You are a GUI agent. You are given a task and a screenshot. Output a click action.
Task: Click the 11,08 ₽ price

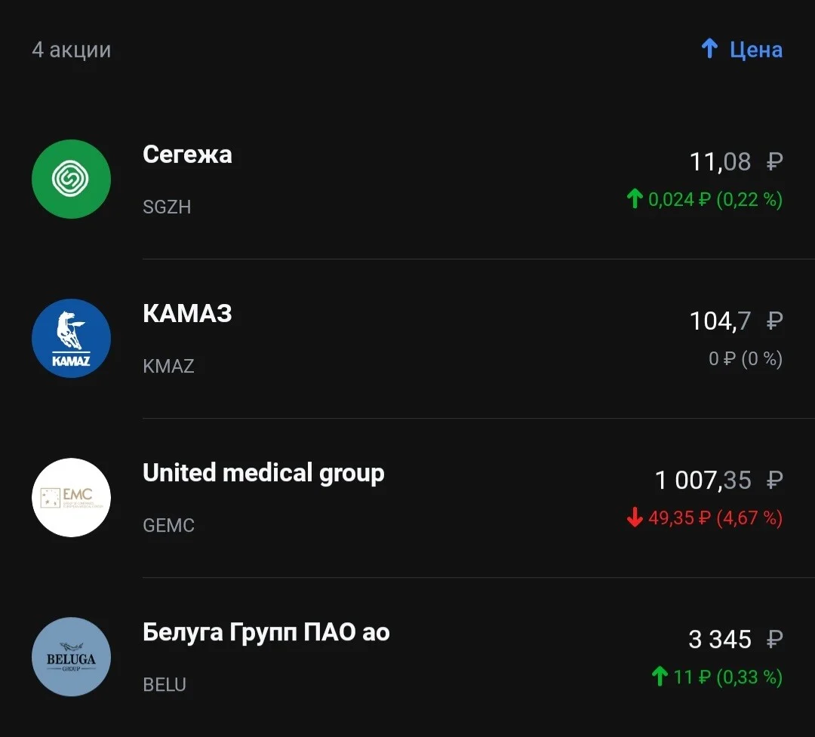tap(736, 161)
